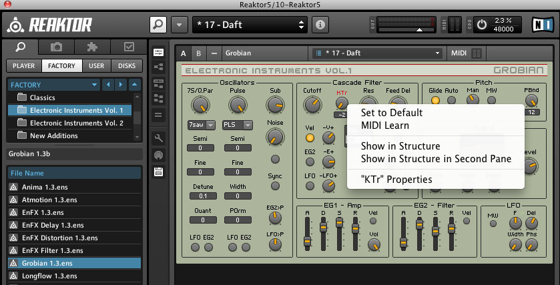This screenshot has height=285, width=560.
Task: Open the New Additions folder
Action: (70, 135)
